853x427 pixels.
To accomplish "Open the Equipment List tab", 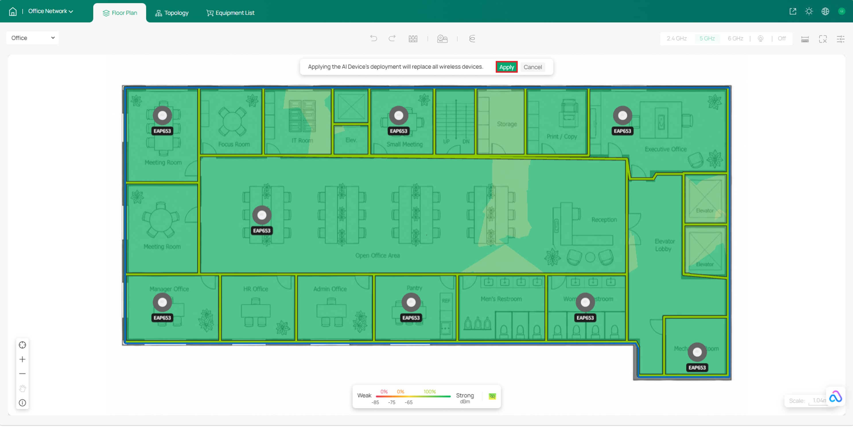I will coord(230,13).
